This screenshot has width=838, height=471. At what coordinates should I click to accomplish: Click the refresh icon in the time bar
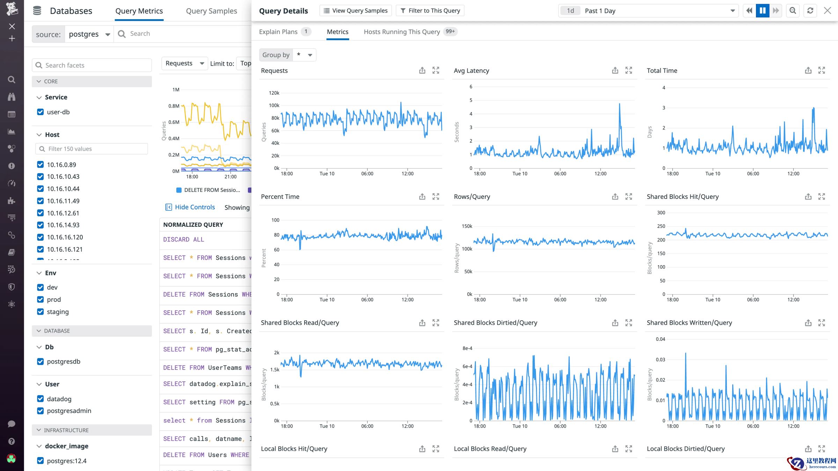click(x=810, y=11)
